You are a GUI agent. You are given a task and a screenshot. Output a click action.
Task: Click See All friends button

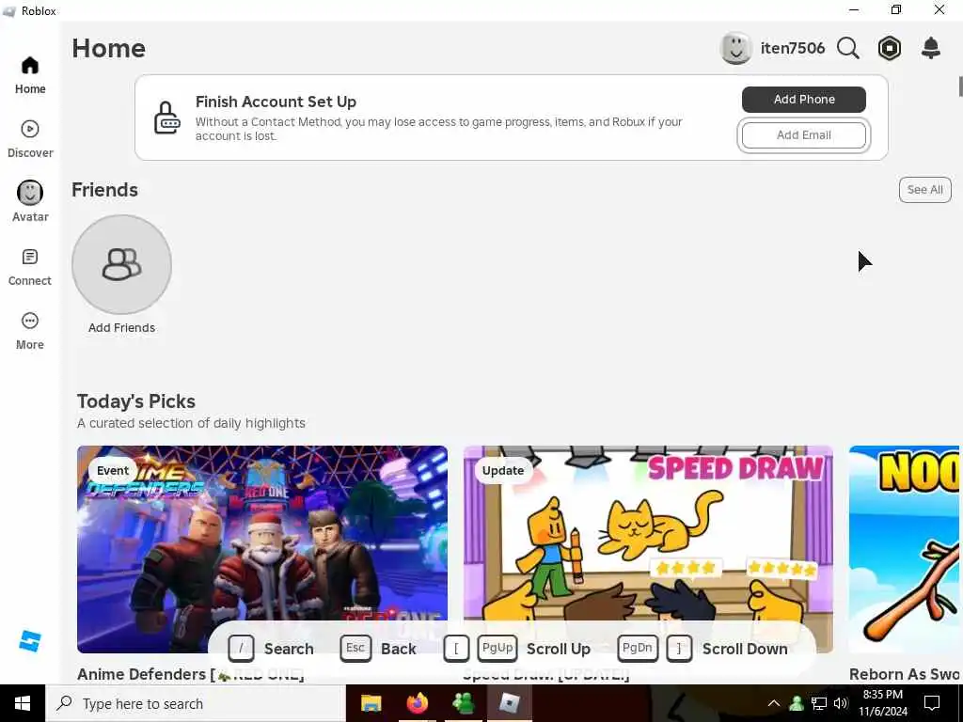pos(925,190)
